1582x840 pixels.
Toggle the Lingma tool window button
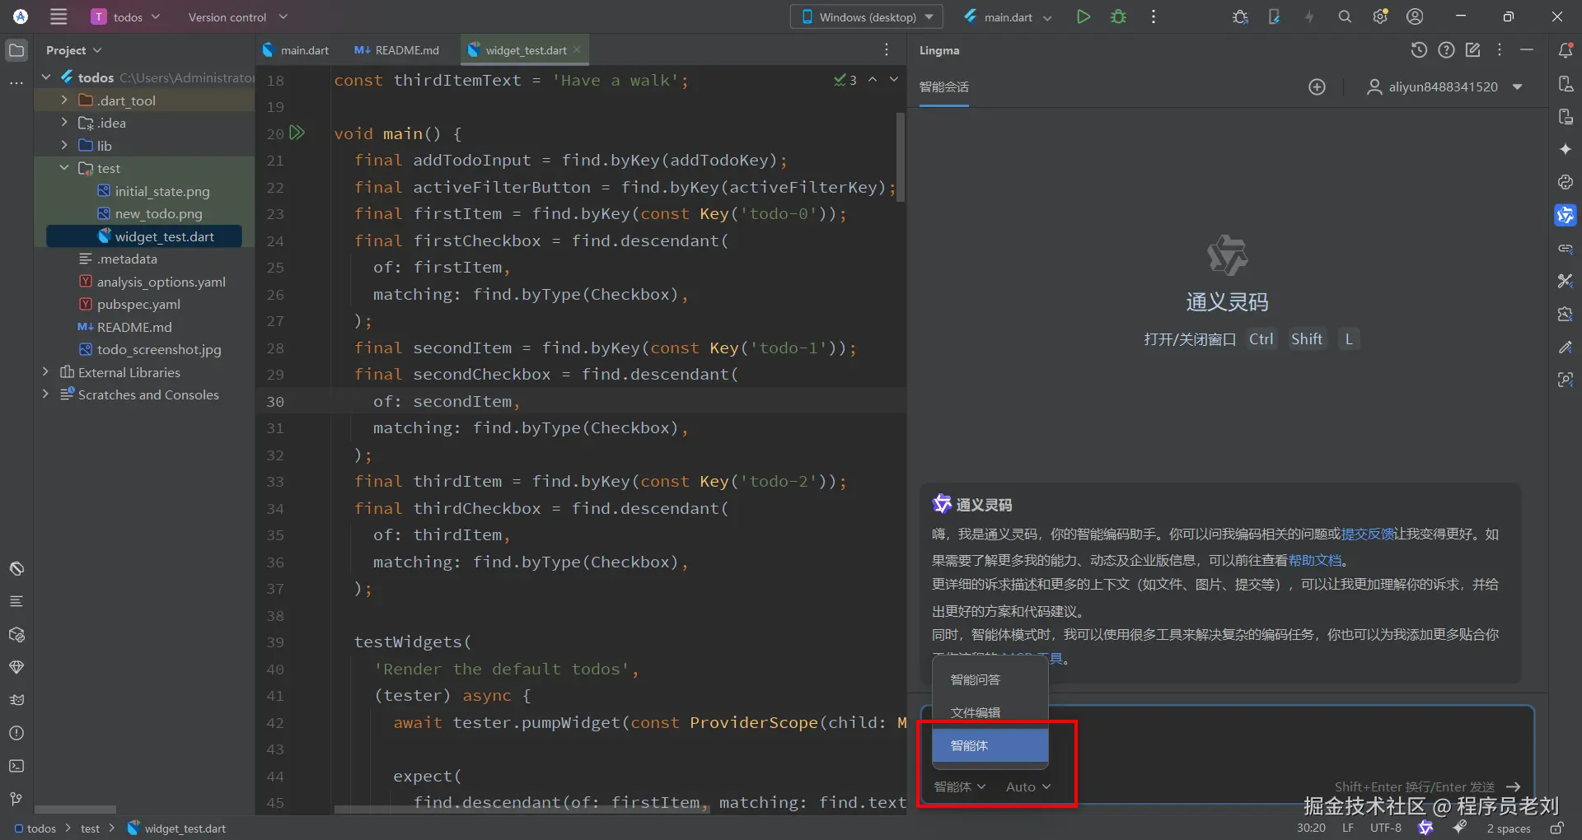[x=1566, y=215]
